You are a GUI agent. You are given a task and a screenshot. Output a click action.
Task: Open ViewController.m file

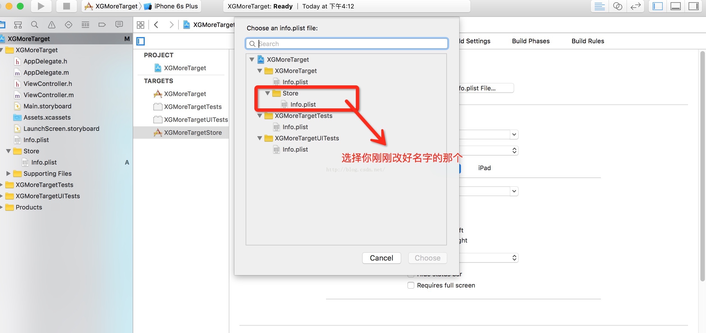click(x=49, y=95)
